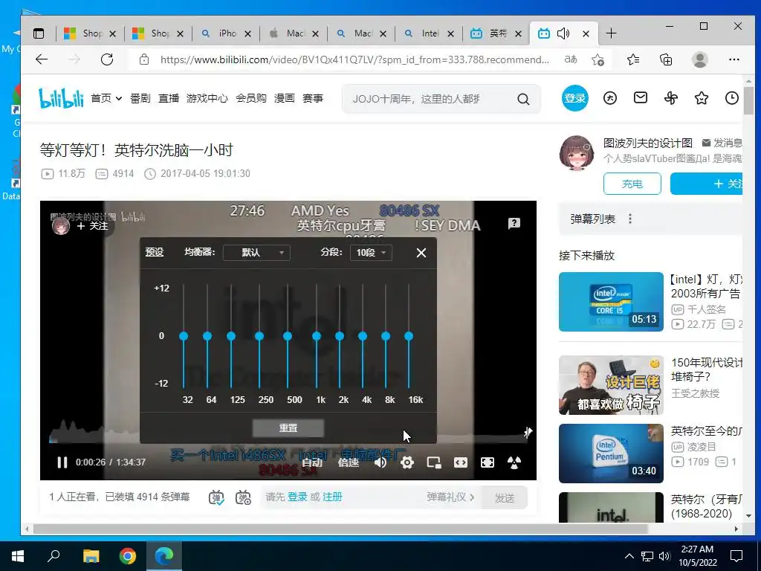761x571 pixels.
Task: Open File Explorer from the taskbar
Action: (x=91, y=556)
